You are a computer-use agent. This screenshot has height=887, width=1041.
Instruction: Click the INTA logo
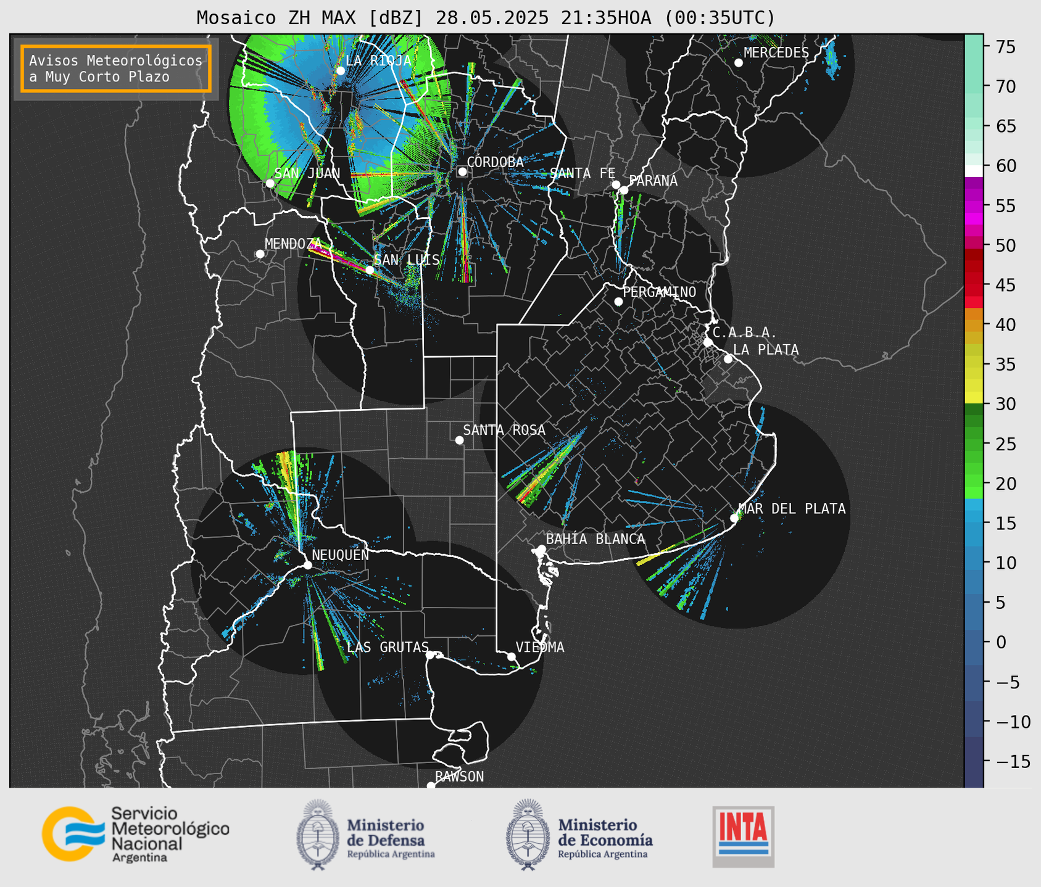(x=743, y=836)
